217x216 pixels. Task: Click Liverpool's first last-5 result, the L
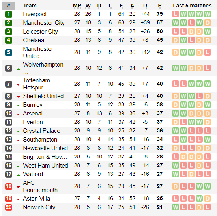(x=175, y=14)
